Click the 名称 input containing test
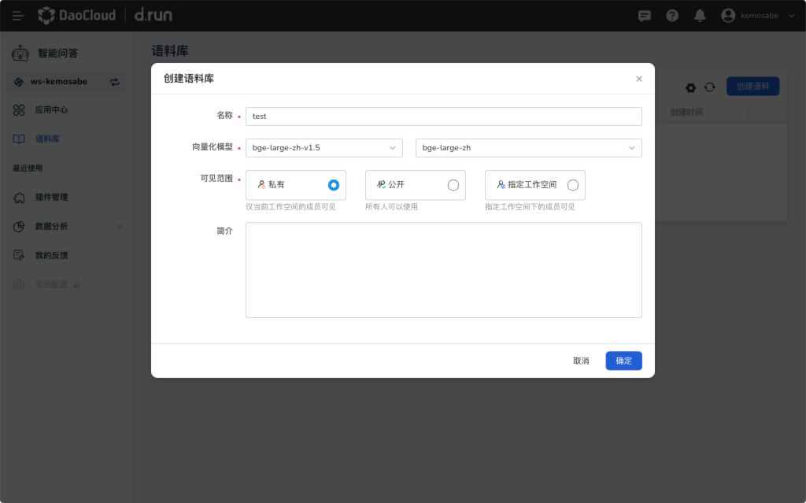Screen dimensions: 806x503 click(444, 117)
